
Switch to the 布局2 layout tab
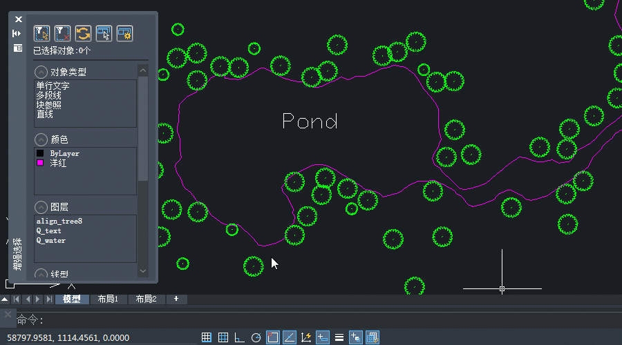coord(145,299)
